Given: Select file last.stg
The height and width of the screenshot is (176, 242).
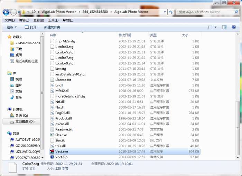Looking at the screenshot, I should [x=60, y=69].
